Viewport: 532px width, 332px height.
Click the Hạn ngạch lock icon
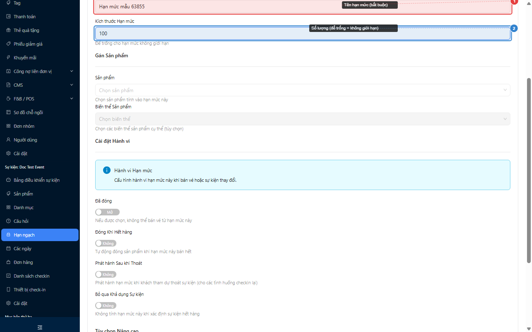8,235
